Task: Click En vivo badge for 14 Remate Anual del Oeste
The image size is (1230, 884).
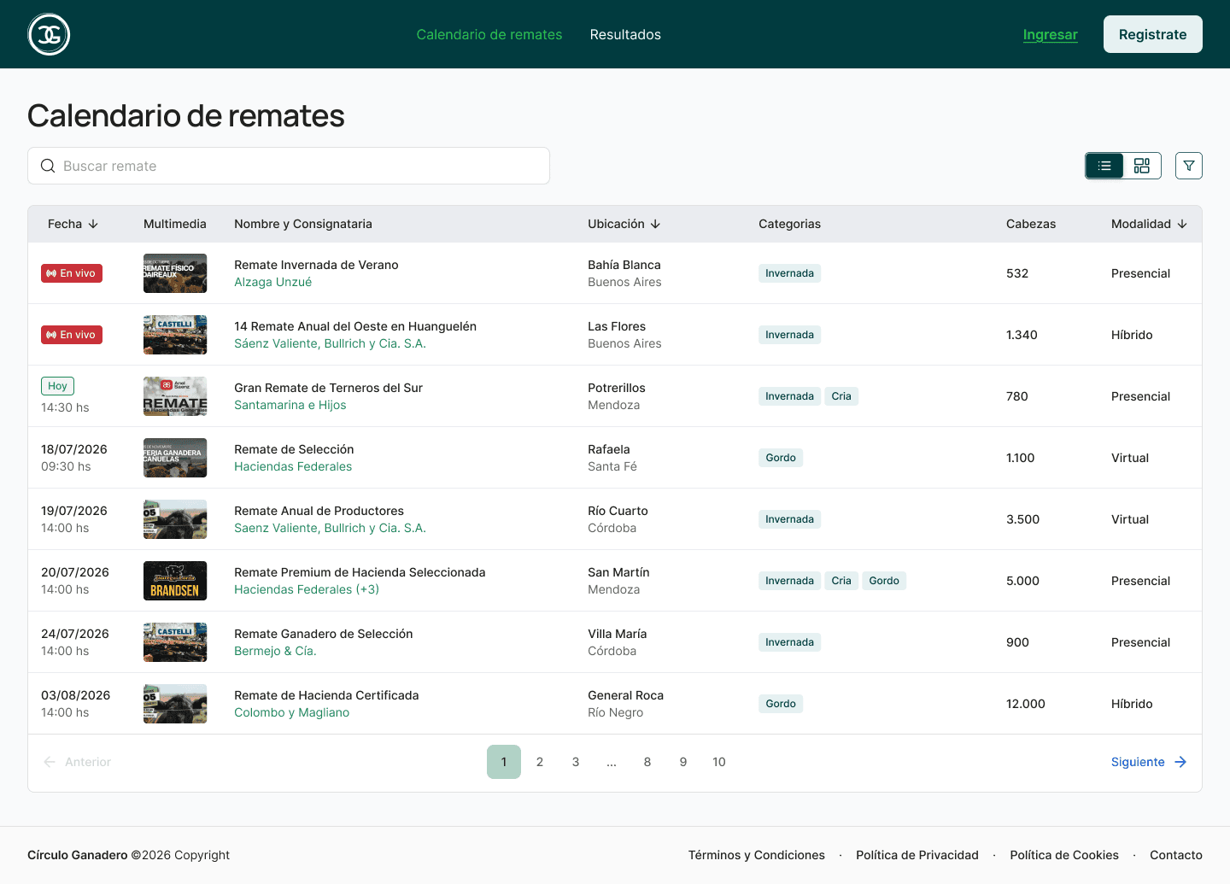Action: [72, 335]
